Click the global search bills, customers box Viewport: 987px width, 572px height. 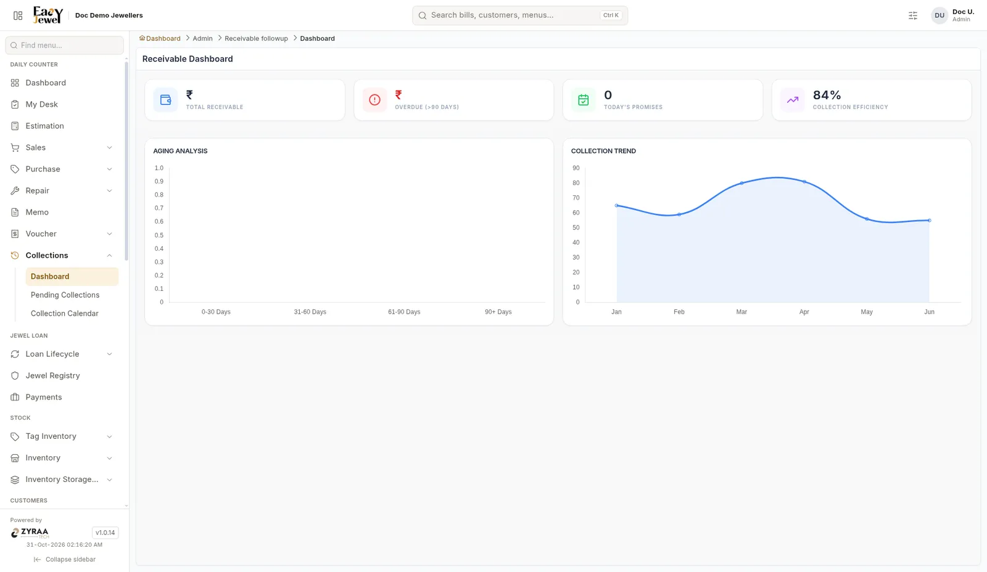tap(520, 15)
